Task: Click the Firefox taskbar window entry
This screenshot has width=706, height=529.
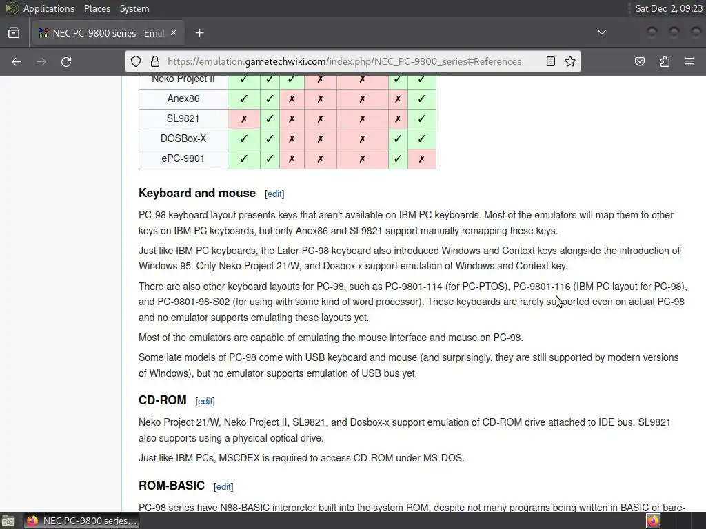Action: pos(82,521)
